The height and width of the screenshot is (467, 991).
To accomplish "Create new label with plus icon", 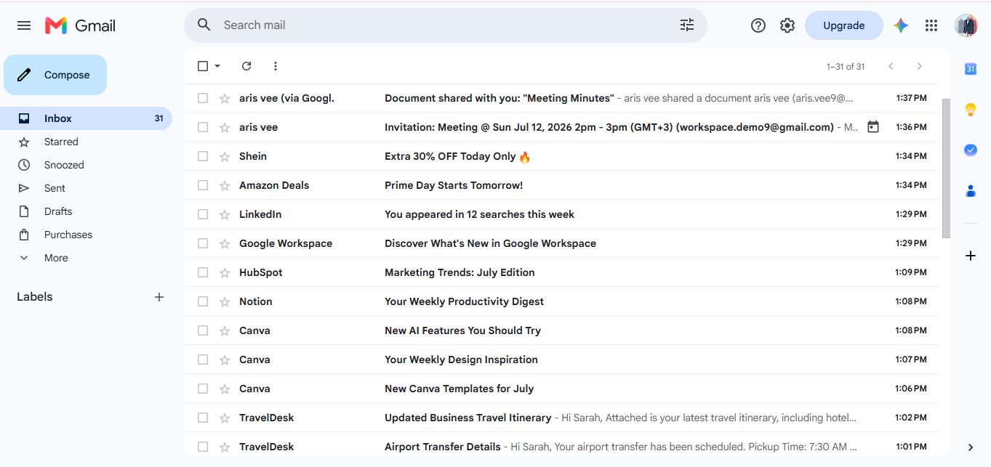I will (159, 297).
